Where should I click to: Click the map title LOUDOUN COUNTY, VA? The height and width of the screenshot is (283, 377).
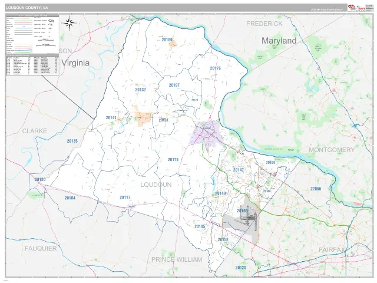(x=27, y=8)
